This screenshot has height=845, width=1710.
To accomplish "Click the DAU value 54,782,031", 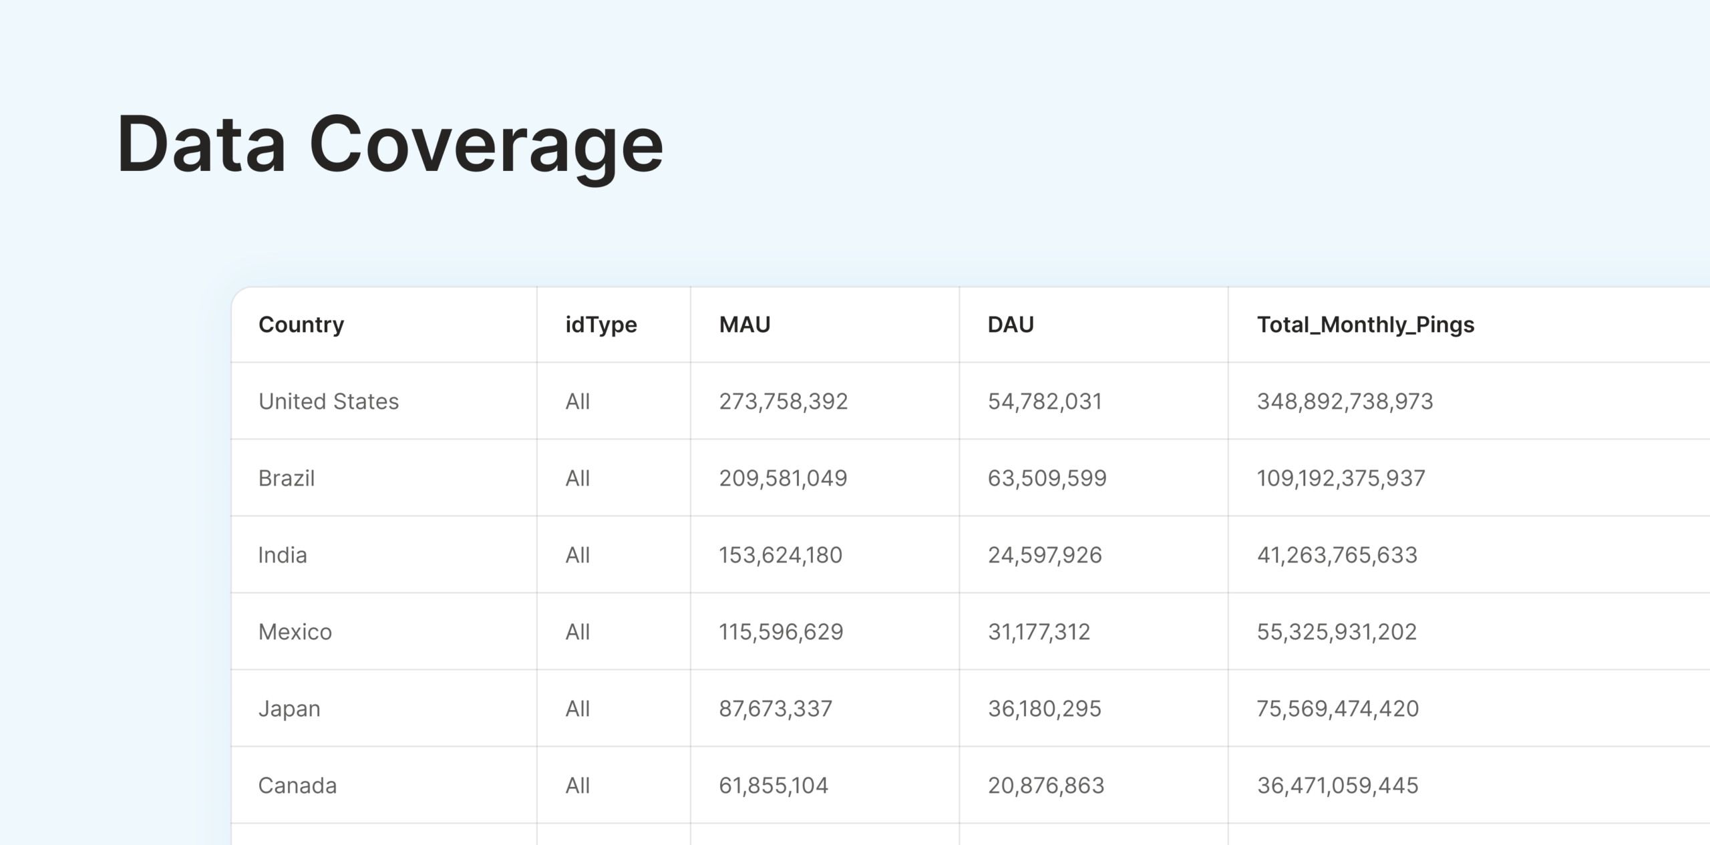I will [x=1045, y=401].
